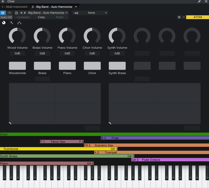209x188 pixels.
Task: Toggle the Choir macro button
Action: pyautogui.click(x=92, y=66)
